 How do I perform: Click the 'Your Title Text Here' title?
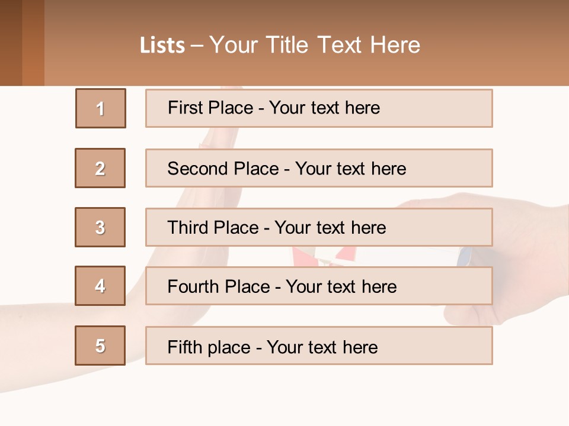(315, 45)
